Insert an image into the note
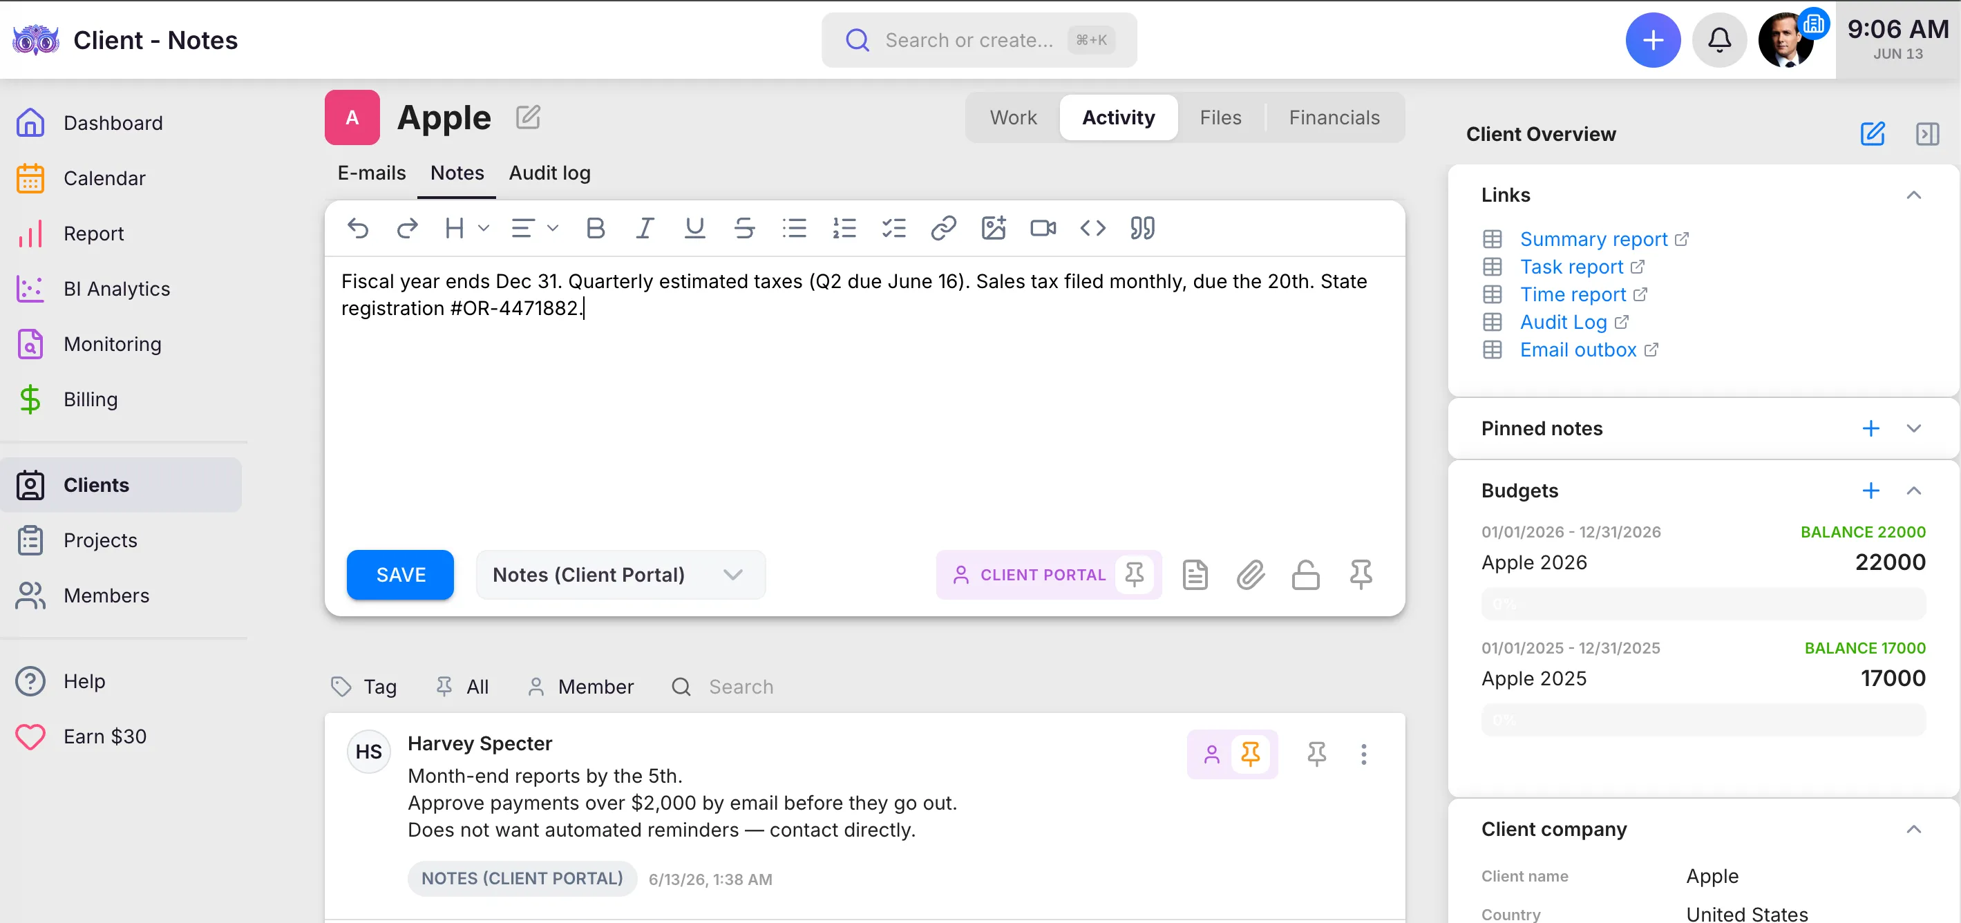This screenshot has height=923, width=1961. point(994,228)
